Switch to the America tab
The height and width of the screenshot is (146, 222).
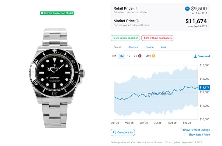click(x=133, y=47)
